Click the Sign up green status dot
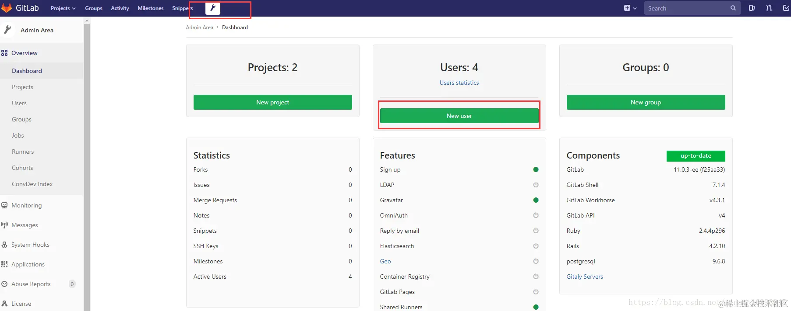Viewport: 791px width, 311px height. click(536, 169)
